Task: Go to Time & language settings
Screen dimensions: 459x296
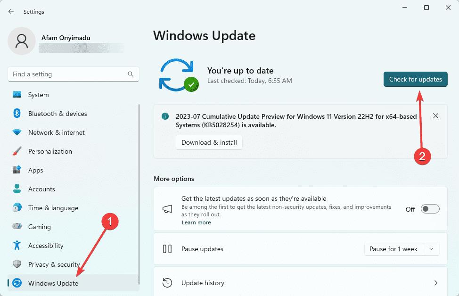Action: tap(73, 208)
